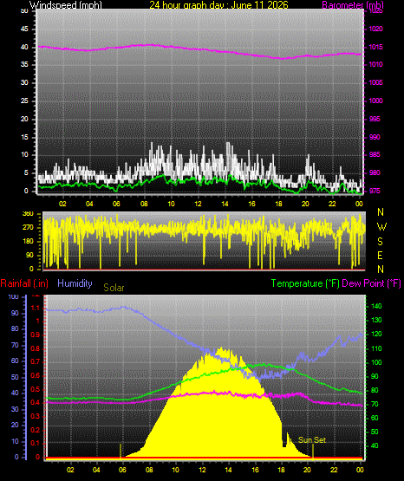
Task: Click the 130 temperature axis value
Action: click(377, 320)
